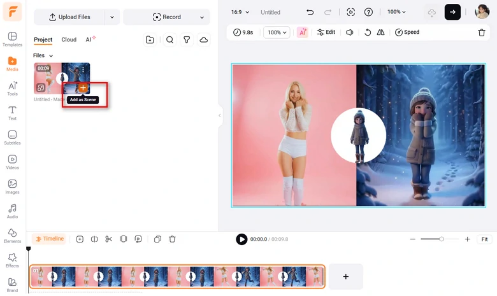Screen dimensions: 497x296
Task: Delete selected item with top trash icon
Action: 482,32
